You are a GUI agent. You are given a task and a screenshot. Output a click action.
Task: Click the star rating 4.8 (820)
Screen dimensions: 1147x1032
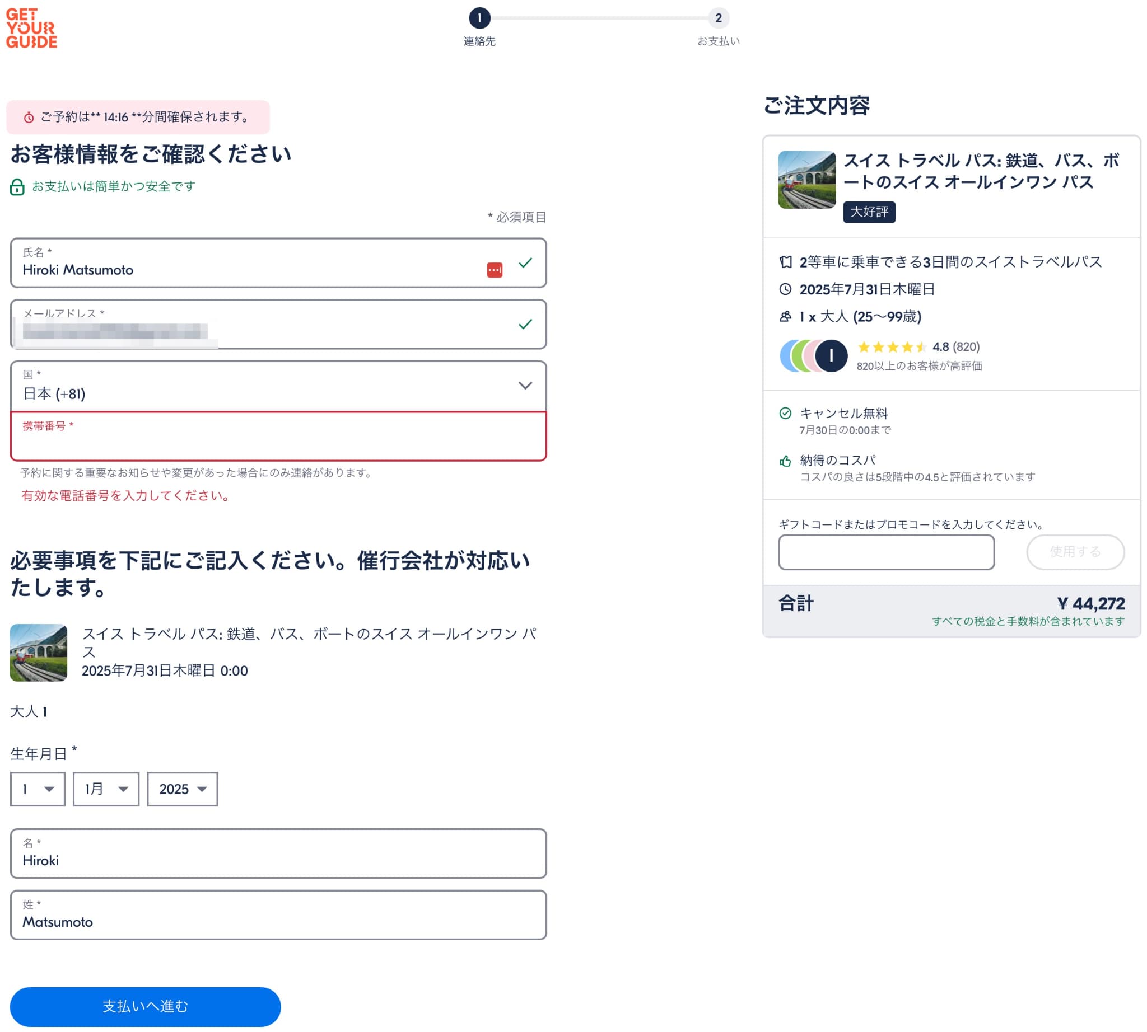point(918,346)
